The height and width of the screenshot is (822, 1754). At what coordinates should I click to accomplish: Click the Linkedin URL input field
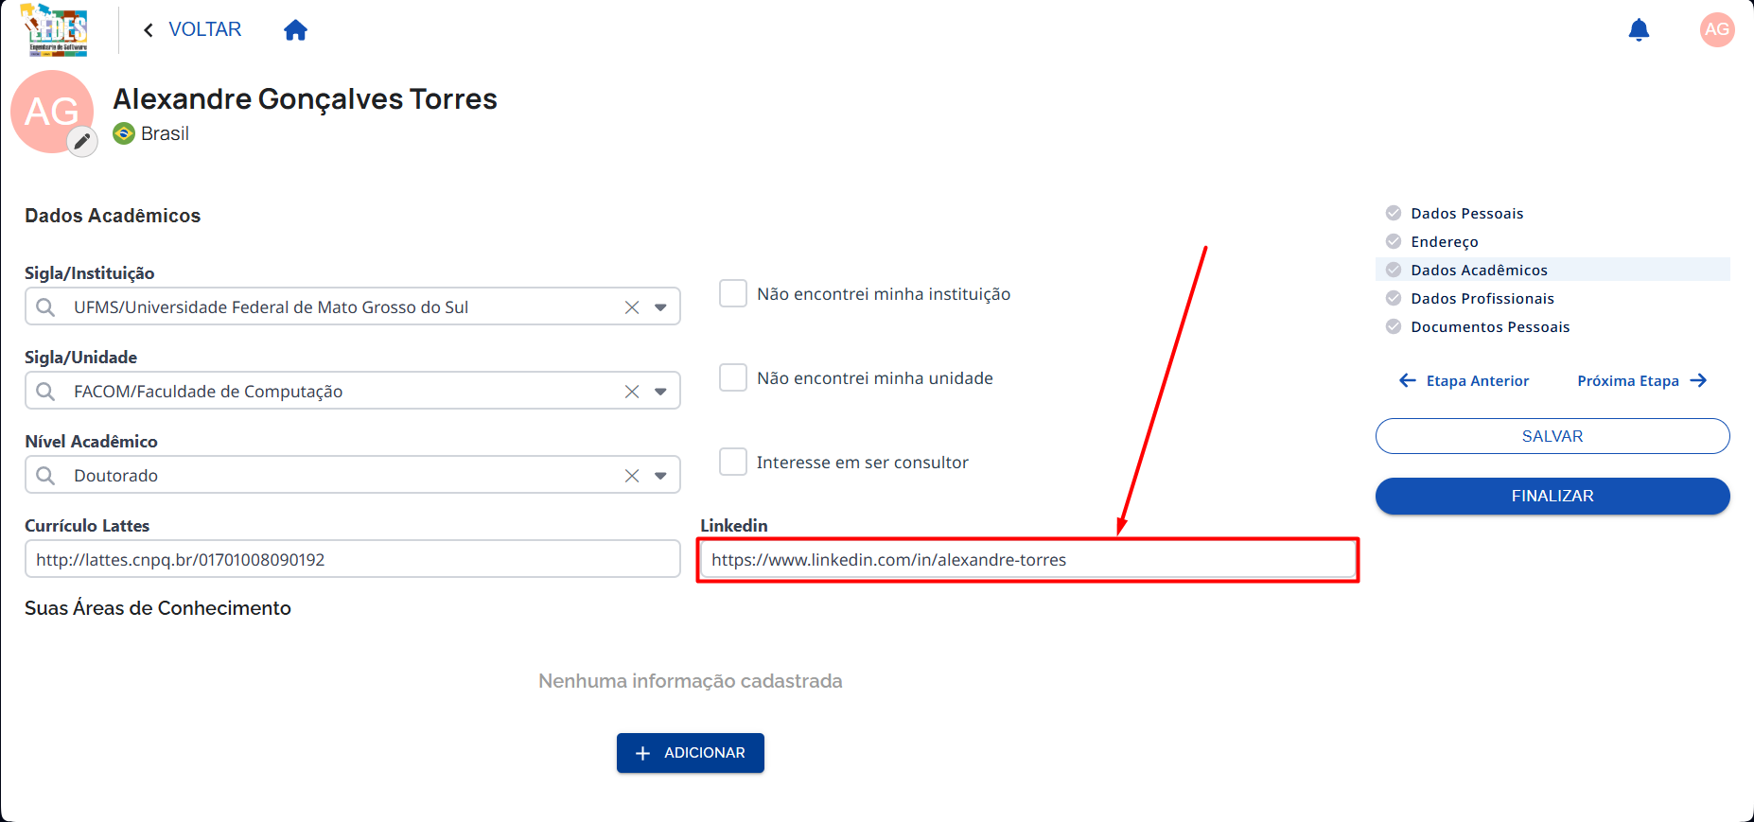pyautogui.click(x=1027, y=559)
